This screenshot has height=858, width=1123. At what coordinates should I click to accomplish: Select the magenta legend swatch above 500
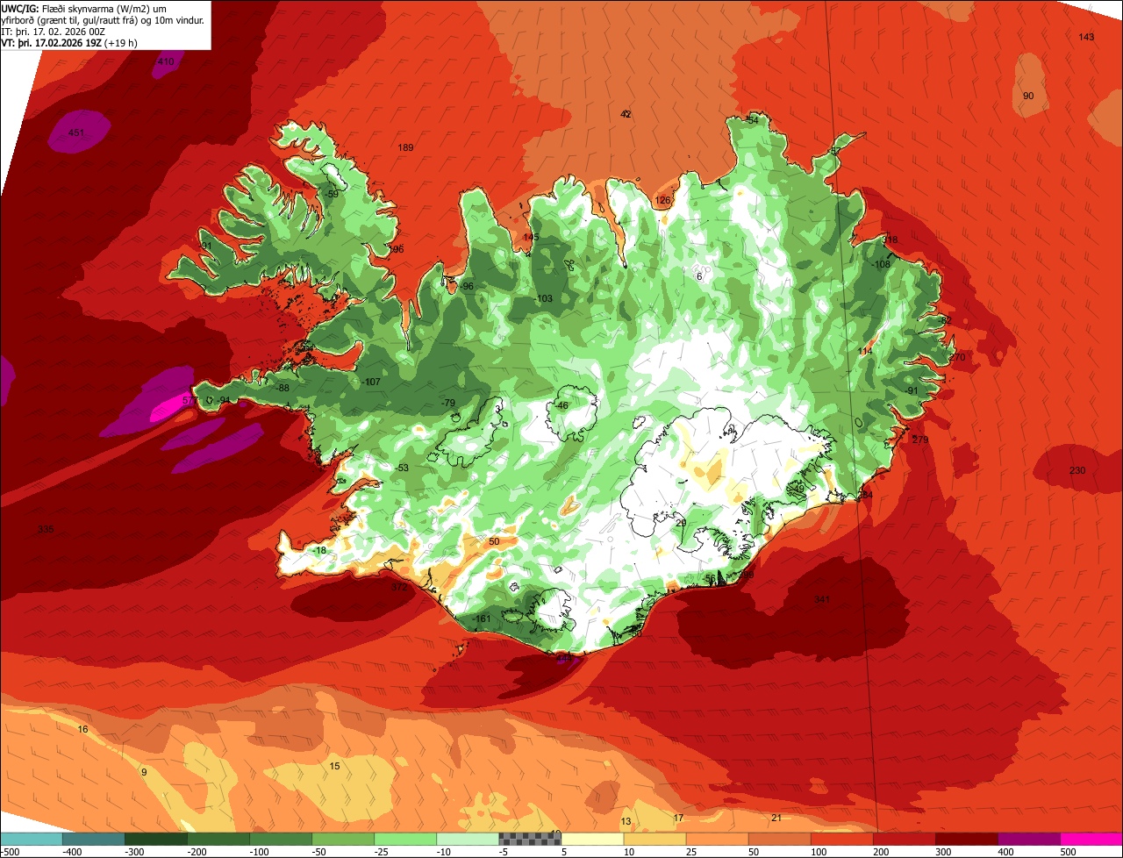tap(1091, 839)
